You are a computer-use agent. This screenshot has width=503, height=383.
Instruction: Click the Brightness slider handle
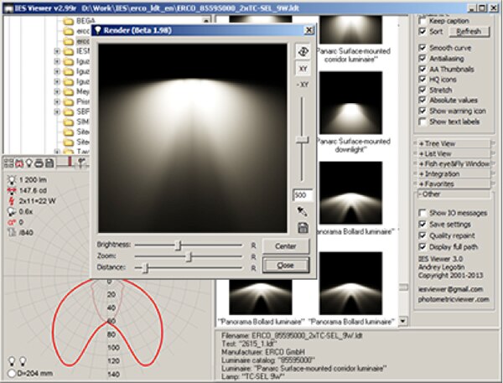tap(178, 245)
